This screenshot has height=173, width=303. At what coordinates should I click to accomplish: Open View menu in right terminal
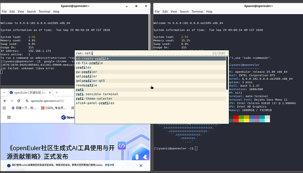click(x=174, y=11)
